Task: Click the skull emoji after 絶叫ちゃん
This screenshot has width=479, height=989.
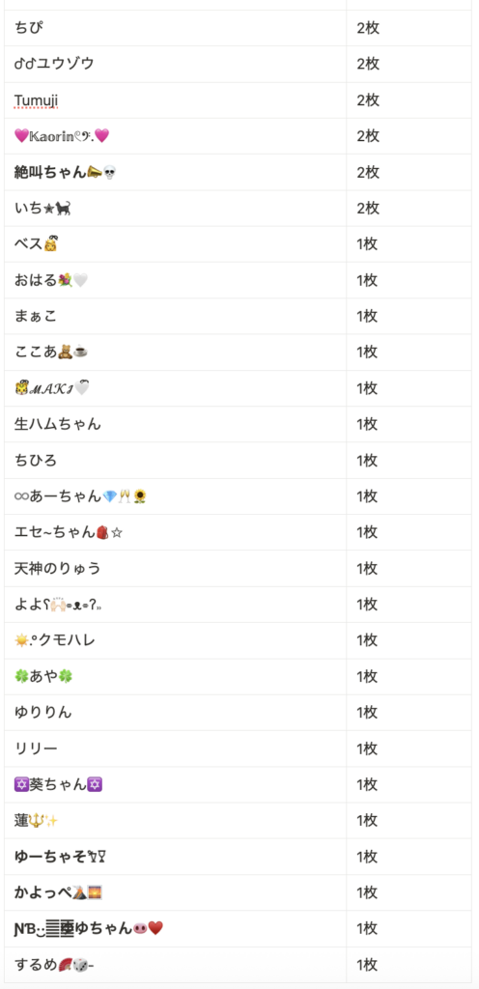Action: 110,172
